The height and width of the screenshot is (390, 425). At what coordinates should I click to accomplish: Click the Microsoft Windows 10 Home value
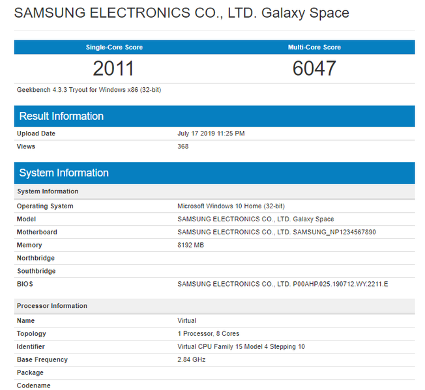coord(231,206)
